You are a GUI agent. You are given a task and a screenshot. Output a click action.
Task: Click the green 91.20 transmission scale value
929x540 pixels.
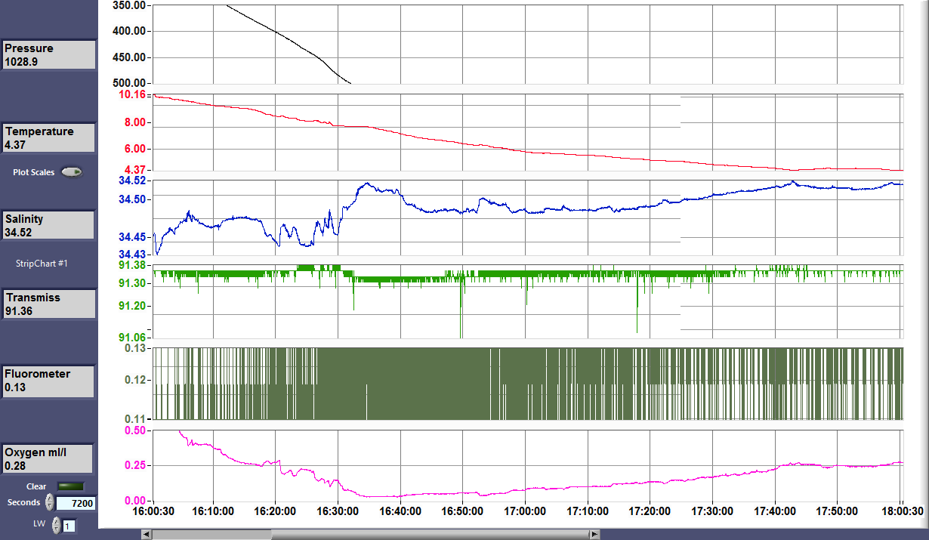(133, 306)
